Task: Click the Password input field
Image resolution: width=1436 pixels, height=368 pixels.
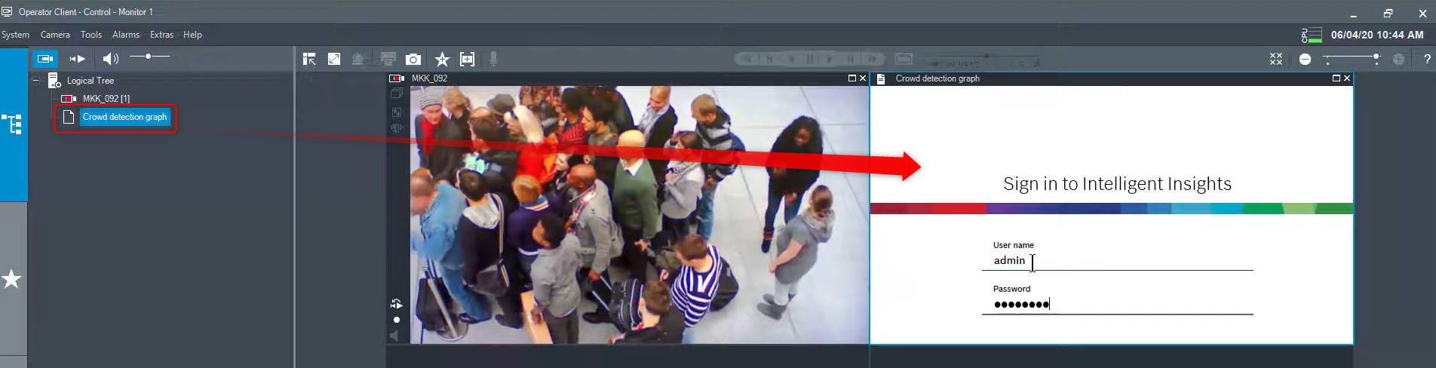Action: pos(1116,305)
